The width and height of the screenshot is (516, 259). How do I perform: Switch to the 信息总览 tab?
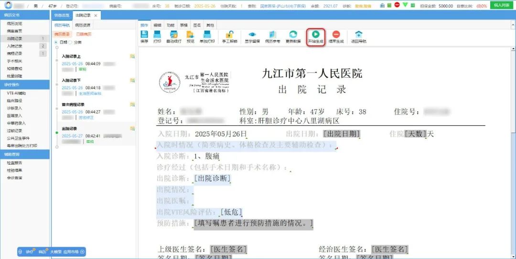click(62, 15)
